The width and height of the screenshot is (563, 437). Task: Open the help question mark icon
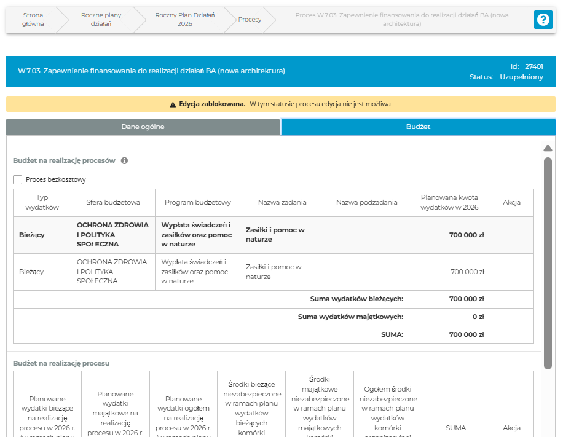(543, 20)
